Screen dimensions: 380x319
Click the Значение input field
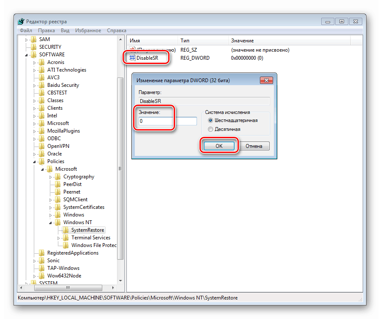point(167,121)
